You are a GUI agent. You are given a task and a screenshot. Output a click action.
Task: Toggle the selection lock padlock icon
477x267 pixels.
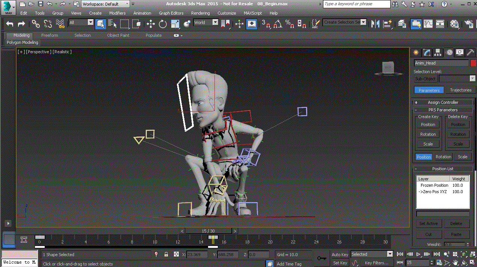tap(166, 254)
